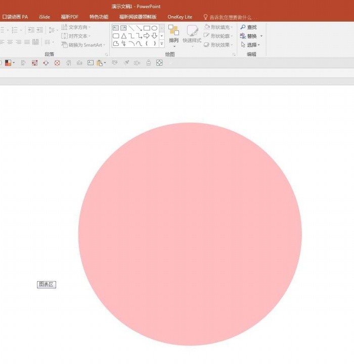Select the oval shape in shapes gallery
The image size is (354, 364).
click(x=154, y=28)
